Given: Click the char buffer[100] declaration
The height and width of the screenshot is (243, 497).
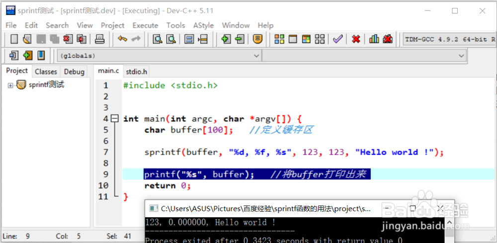Looking at the screenshot, I should tap(189, 130).
